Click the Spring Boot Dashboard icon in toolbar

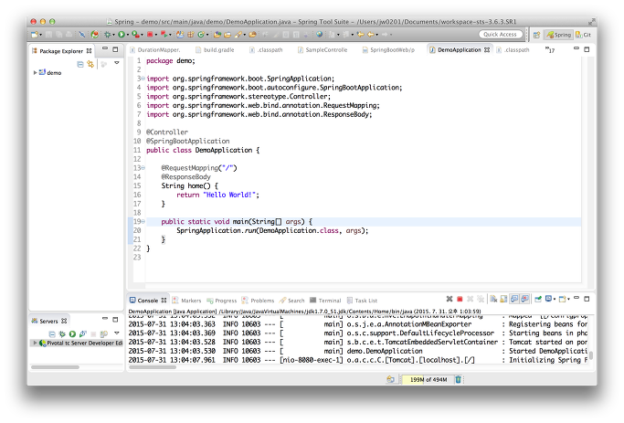click(x=95, y=35)
